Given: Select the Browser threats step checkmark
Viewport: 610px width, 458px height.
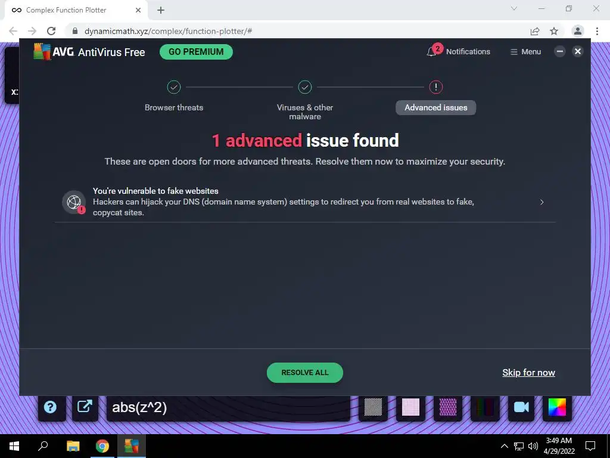Looking at the screenshot, I should point(174,87).
